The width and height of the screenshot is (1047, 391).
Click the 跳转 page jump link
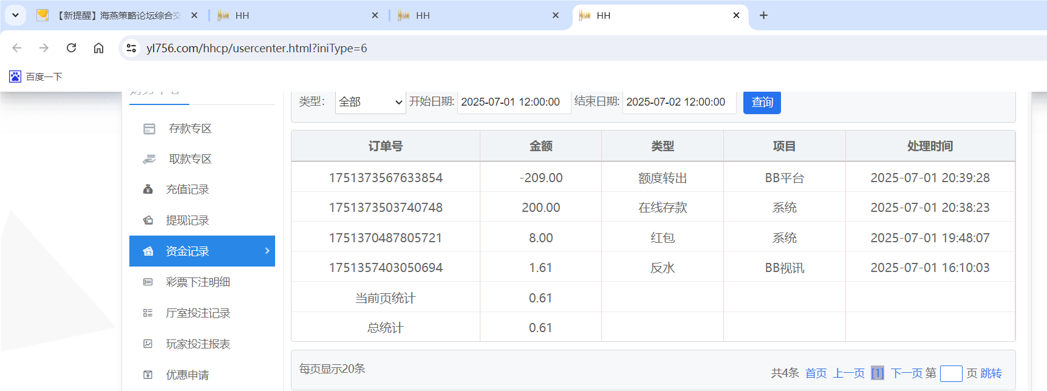[991, 373]
